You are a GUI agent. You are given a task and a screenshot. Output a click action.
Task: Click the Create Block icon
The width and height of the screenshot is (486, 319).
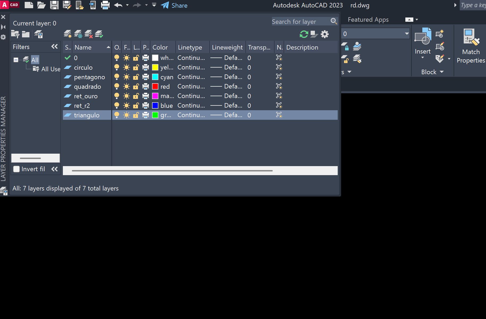440,34
